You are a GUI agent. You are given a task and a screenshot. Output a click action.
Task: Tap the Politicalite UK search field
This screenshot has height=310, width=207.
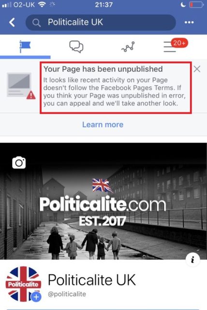pos(101,22)
